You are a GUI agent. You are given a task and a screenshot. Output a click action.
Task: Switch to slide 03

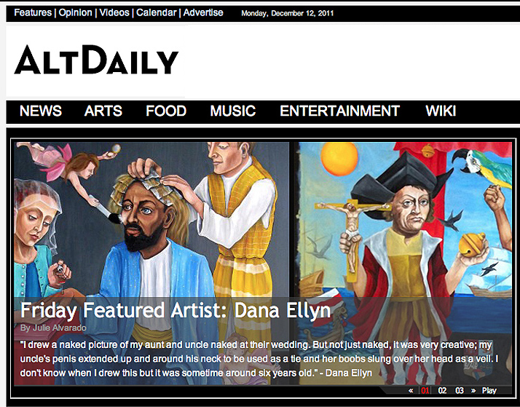(x=460, y=390)
